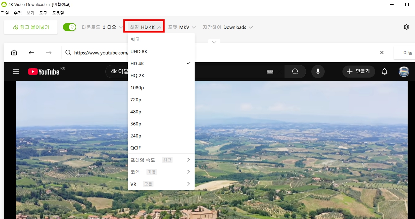Open application settings with the gear icon

406,27
